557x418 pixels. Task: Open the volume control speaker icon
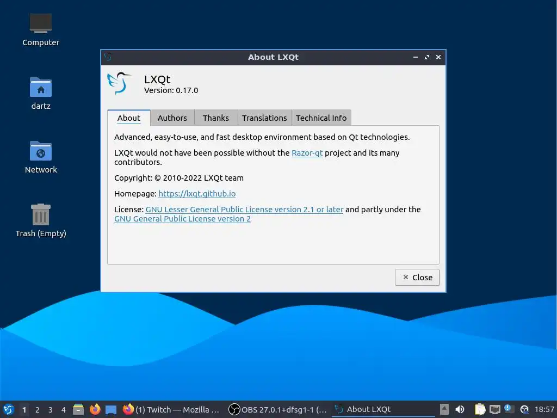(x=460, y=409)
